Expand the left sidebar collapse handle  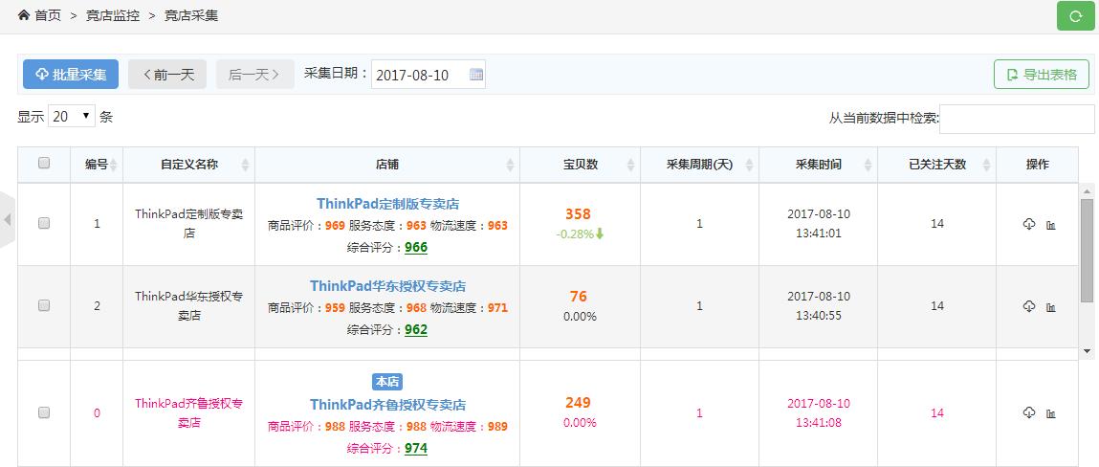coord(7,219)
